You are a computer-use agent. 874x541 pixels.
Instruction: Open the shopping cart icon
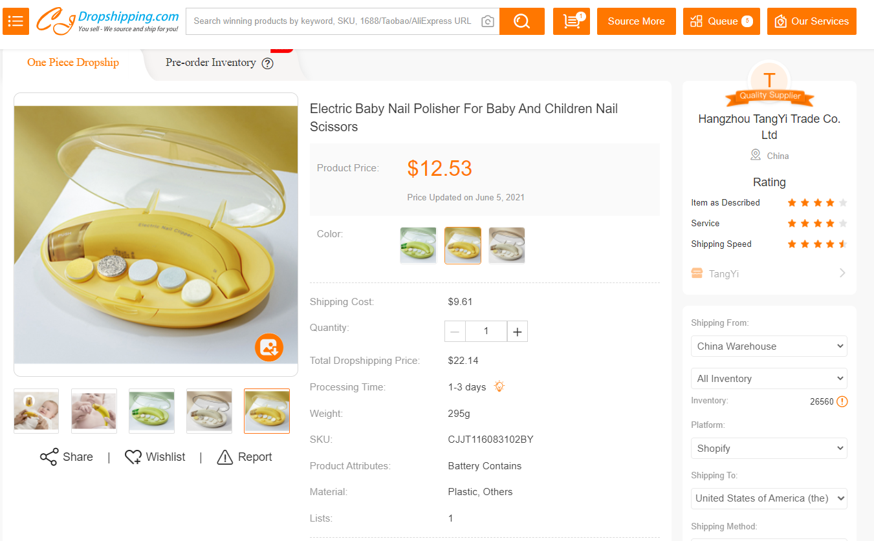click(x=571, y=21)
